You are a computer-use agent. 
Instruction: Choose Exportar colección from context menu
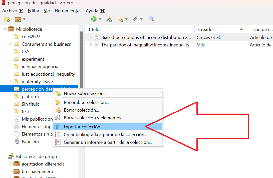83,127
